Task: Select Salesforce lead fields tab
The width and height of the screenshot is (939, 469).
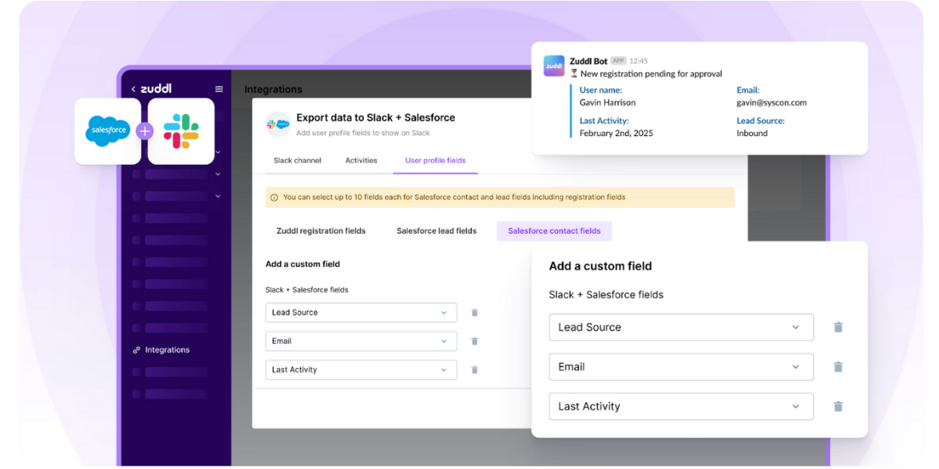Action: pyautogui.click(x=437, y=231)
